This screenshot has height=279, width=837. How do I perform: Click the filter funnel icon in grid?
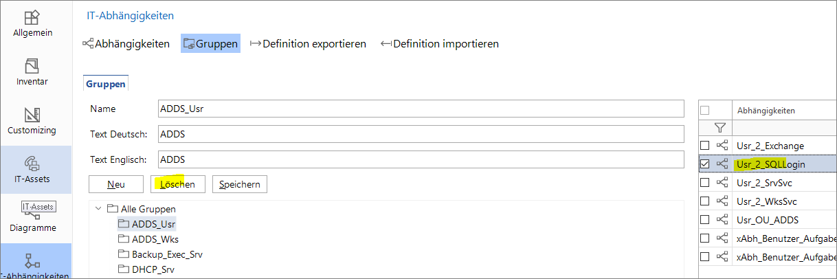click(719, 127)
